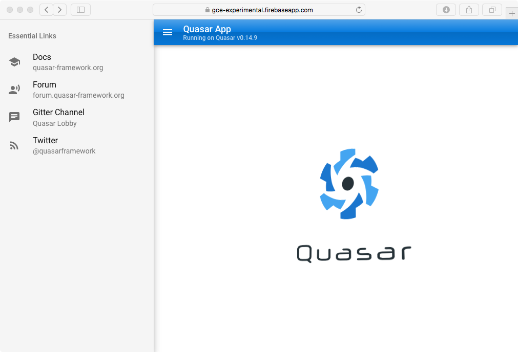Toggle the Safari sidebar button
The image size is (518, 352).
tap(80, 10)
